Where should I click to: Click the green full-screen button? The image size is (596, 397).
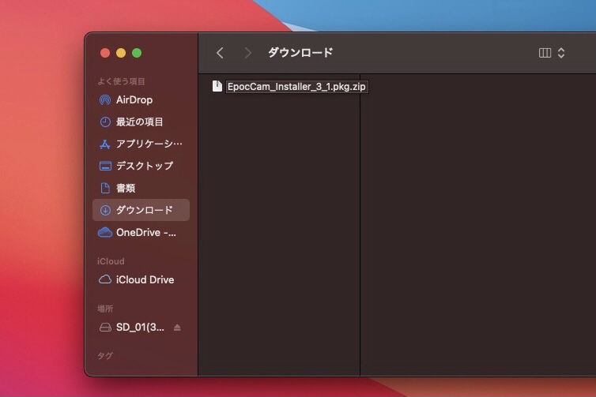137,53
